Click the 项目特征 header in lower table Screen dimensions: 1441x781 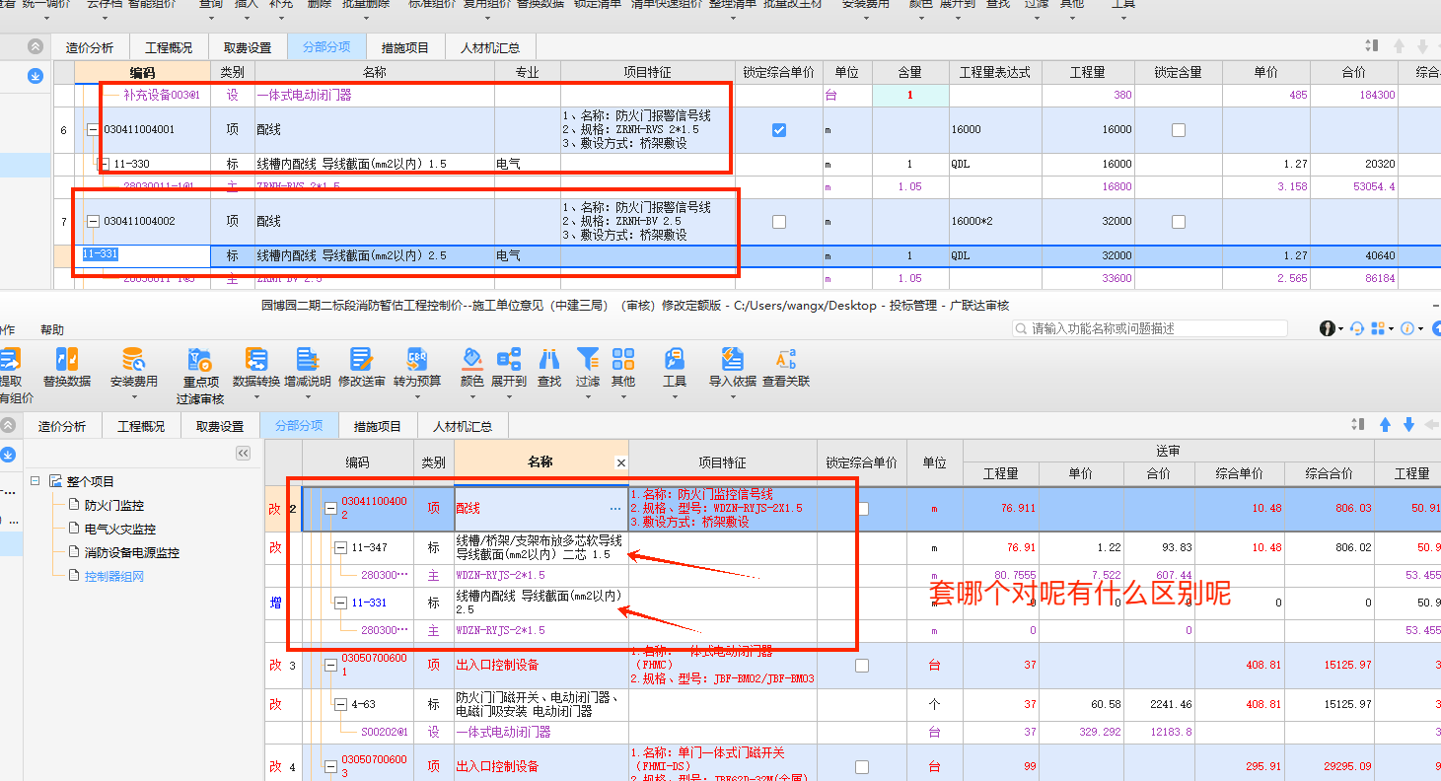pyautogui.click(x=722, y=462)
